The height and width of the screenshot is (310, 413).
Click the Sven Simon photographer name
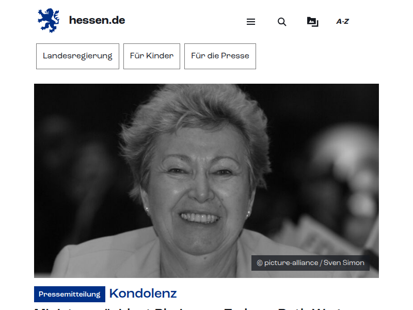[x=344, y=263]
